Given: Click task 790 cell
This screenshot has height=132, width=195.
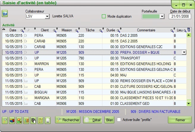Looking at the screenshot, I should (x=90, y=58).
